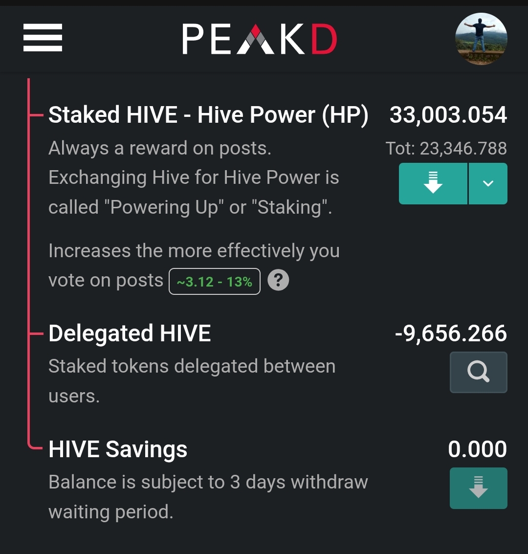Image resolution: width=528 pixels, height=554 pixels.
Task: Open the user profile avatar
Action: point(481,39)
